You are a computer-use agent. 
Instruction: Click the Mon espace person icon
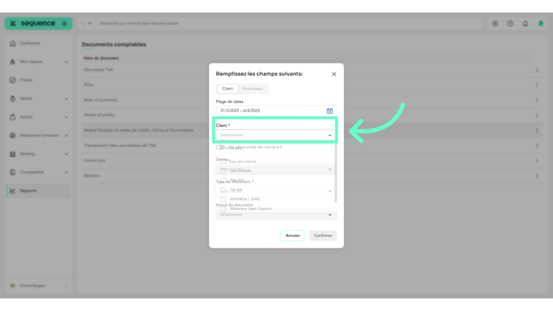tap(13, 62)
